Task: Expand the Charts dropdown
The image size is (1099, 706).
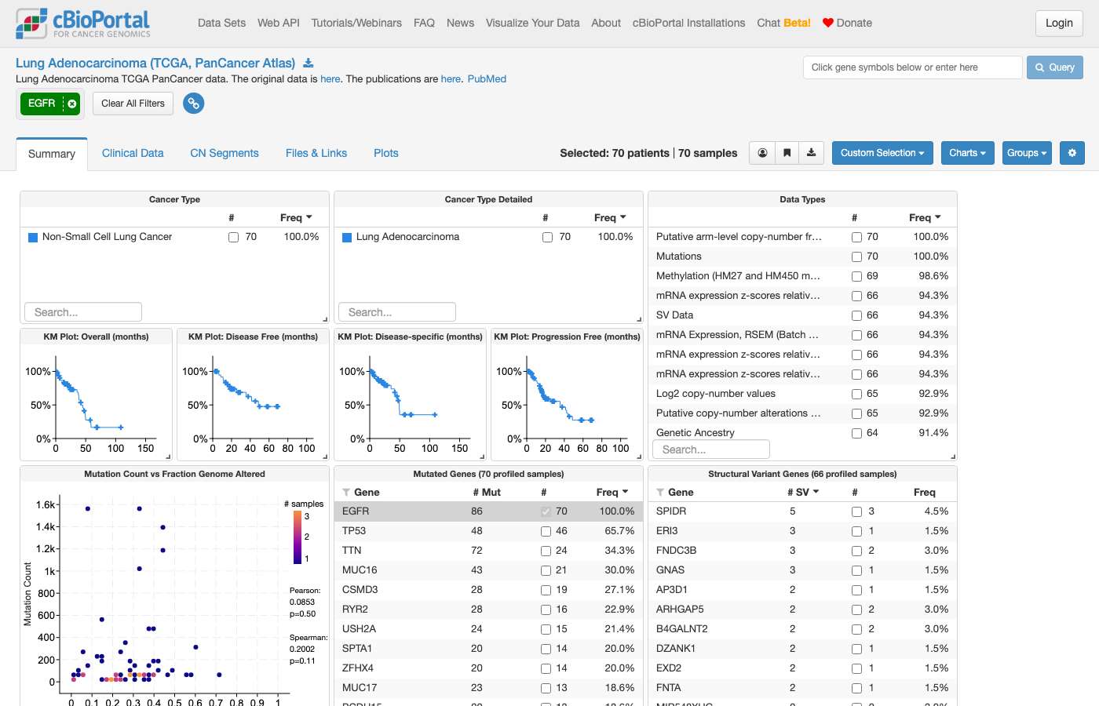Action: [968, 153]
